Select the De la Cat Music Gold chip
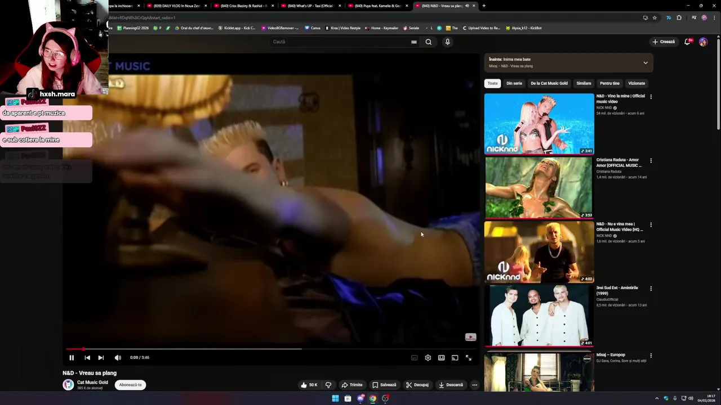The height and width of the screenshot is (405, 721). [x=549, y=83]
